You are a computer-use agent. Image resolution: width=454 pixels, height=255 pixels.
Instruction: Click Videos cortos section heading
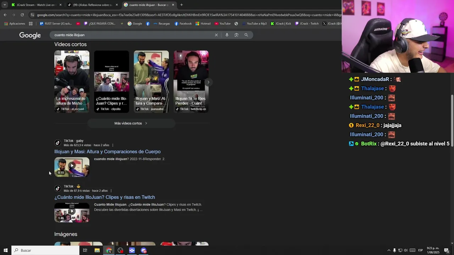coord(70,44)
